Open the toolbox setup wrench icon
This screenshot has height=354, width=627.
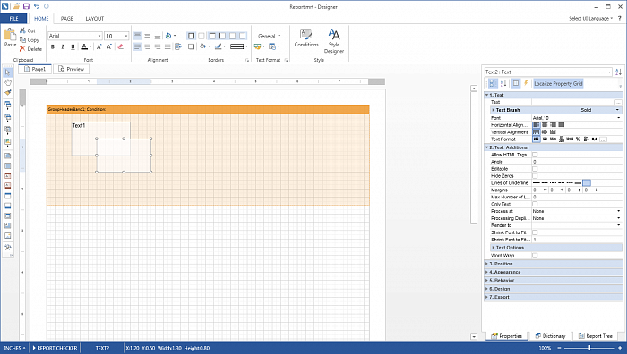tap(7, 248)
